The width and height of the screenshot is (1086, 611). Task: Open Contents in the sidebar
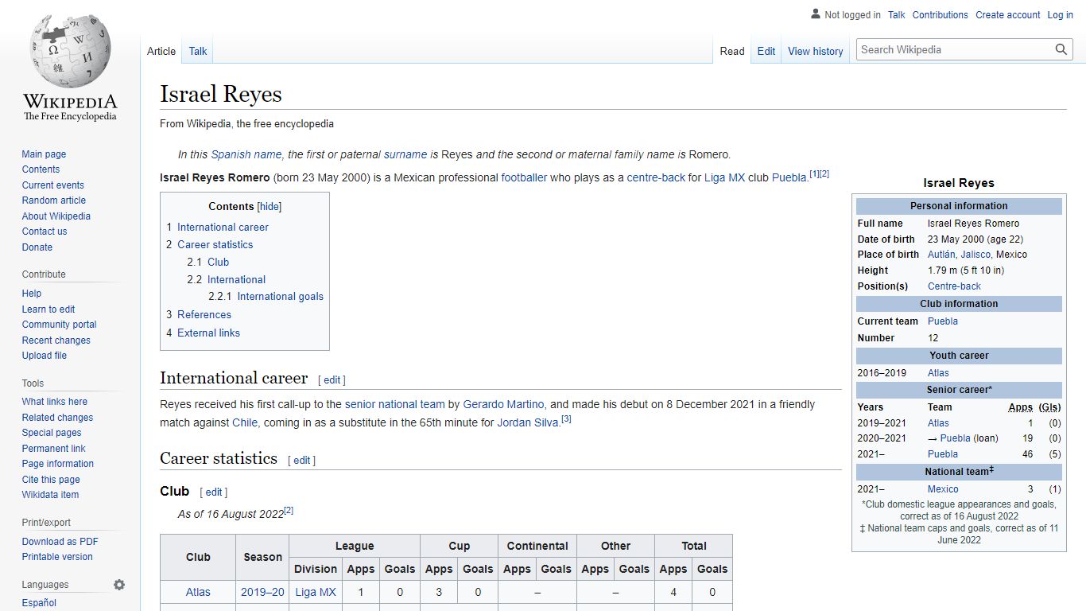41,169
